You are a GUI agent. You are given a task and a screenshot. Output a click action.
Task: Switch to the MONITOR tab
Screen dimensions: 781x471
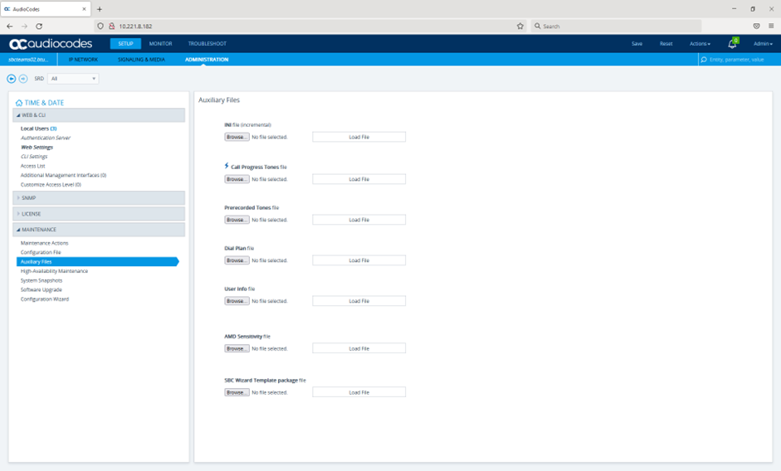click(160, 44)
